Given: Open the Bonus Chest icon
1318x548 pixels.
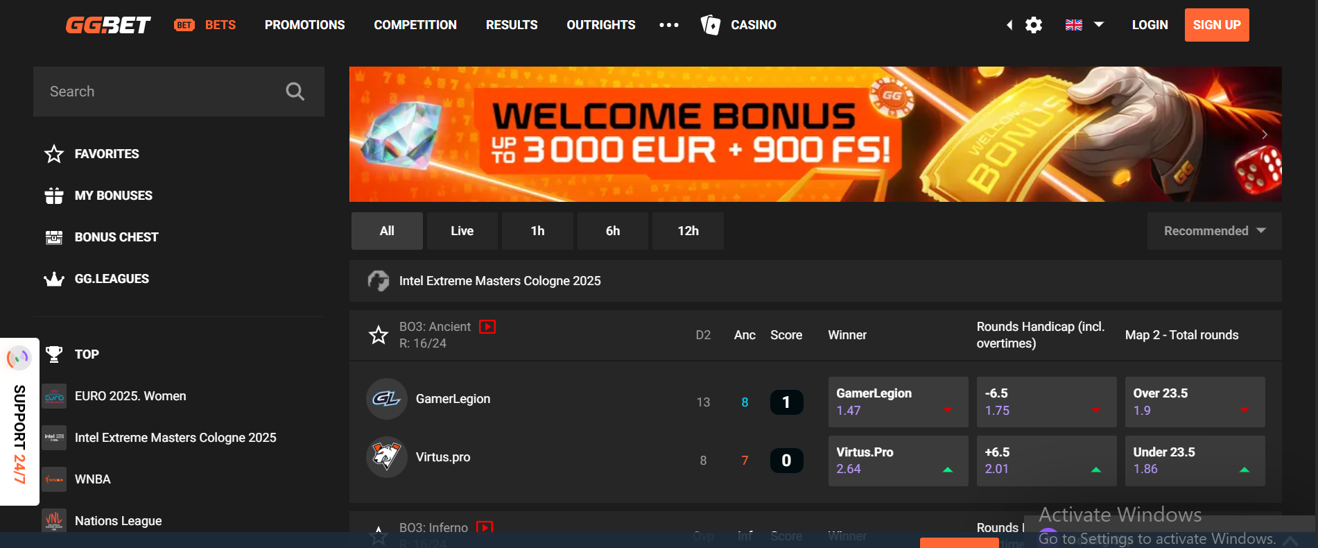Looking at the screenshot, I should pyautogui.click(x=54, y=237).
